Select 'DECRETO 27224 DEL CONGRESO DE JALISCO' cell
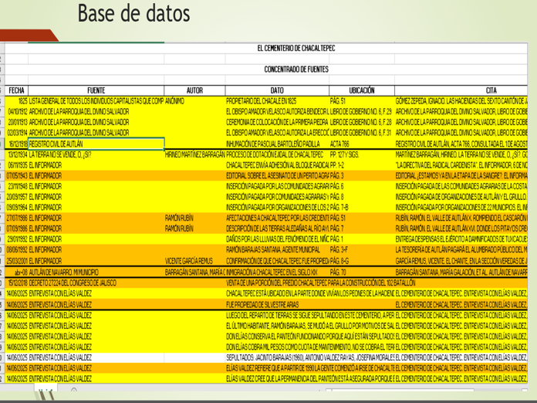The image size is (537, 403). click(96, 283)
